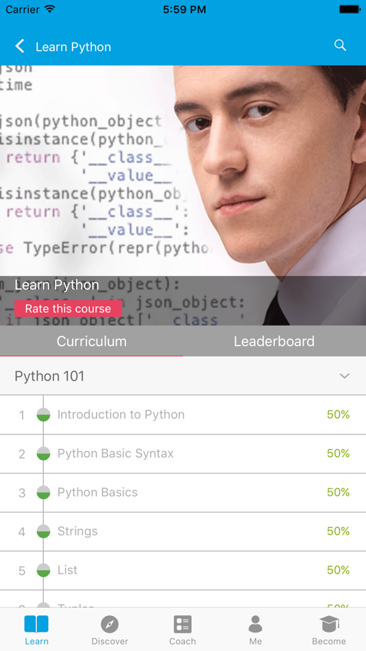Screen dimensions: 366x651
Task: Open the Strings lesson
Action: click(x=183, y=532)
